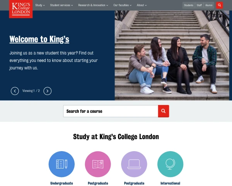Expand the Student services dropdown menu
Screen dimensions: 232x186
(61, 5)
